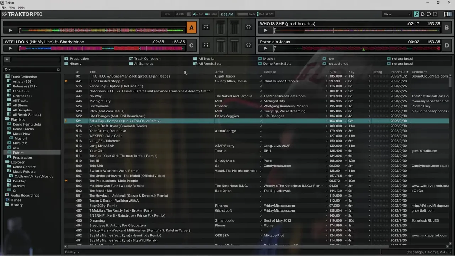This screenshot has width=455, height=256.
Task: Sort tracks by the BPM column
Action: pos(333,72)
